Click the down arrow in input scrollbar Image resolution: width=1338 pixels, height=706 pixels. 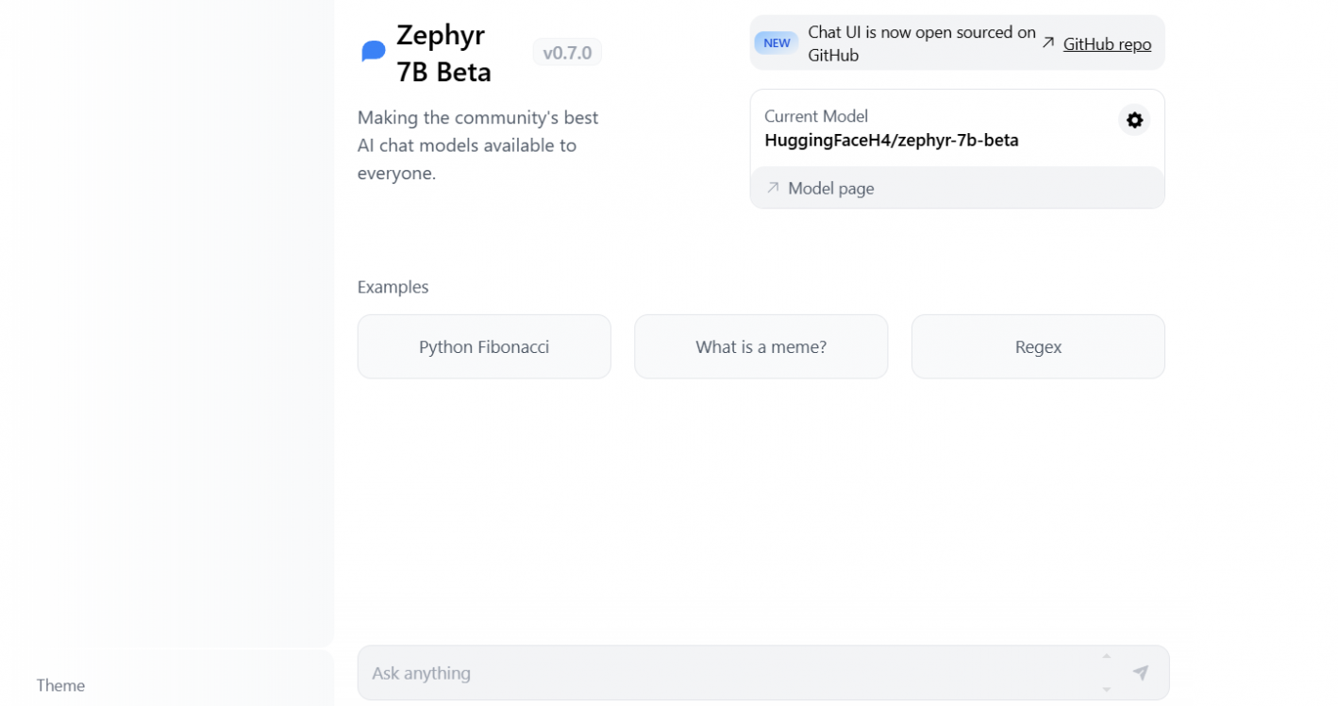[1107, 689]
